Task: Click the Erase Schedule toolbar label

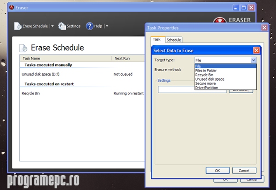Action: (35, 26)
